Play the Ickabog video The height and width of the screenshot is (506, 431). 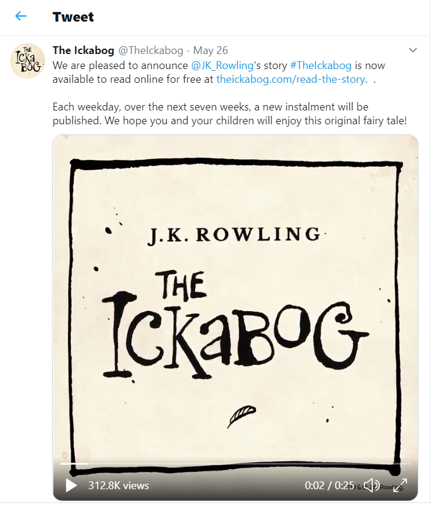click(71, 485)
